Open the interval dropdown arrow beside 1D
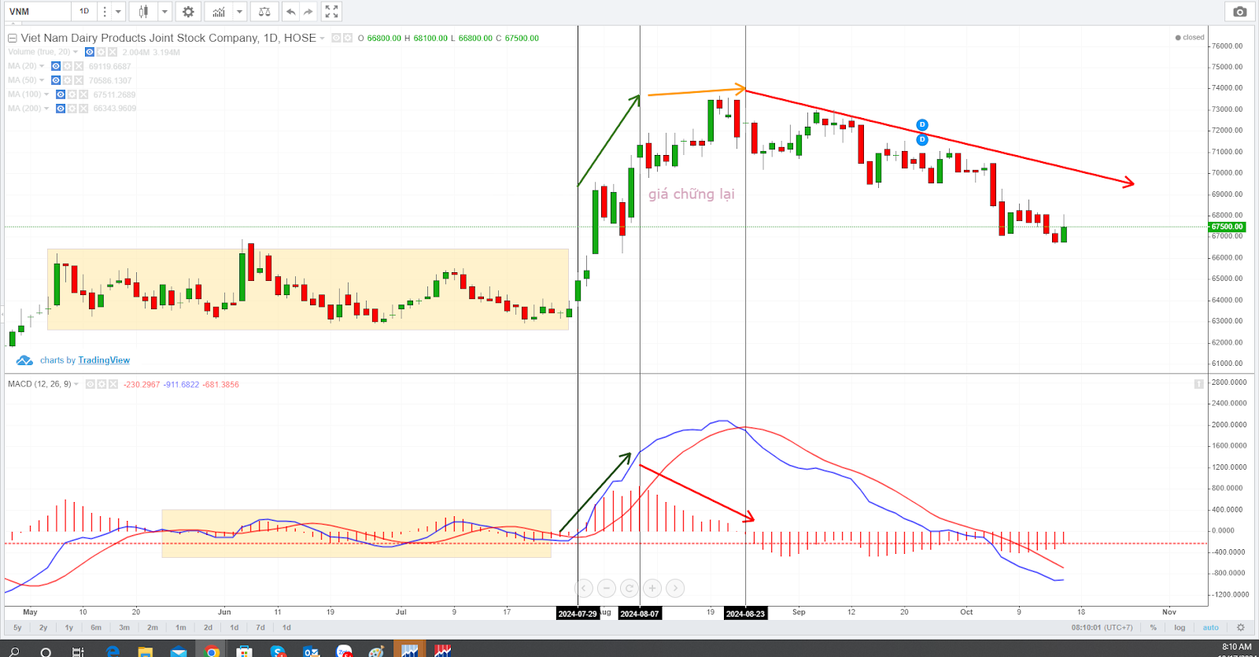1259x657 pixels. pyautogui.click(x=118, y=12)
